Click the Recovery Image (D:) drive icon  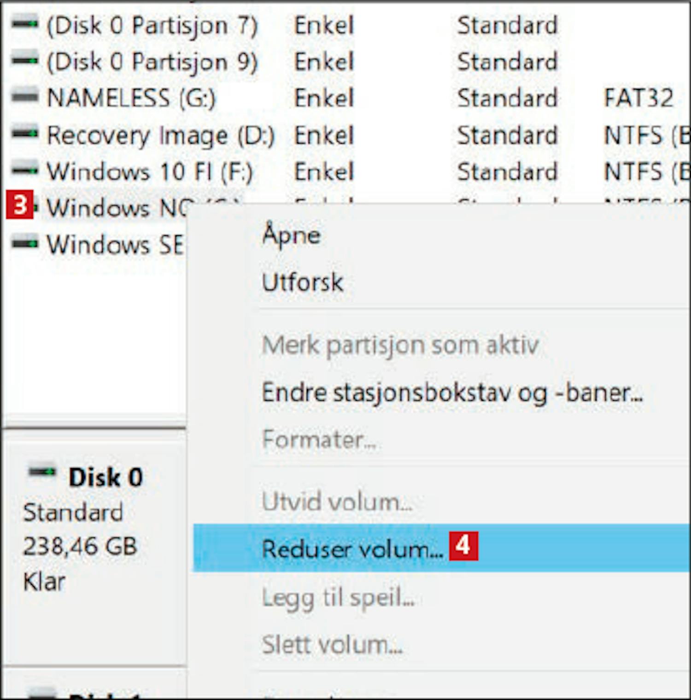click(x=24, y=134)
